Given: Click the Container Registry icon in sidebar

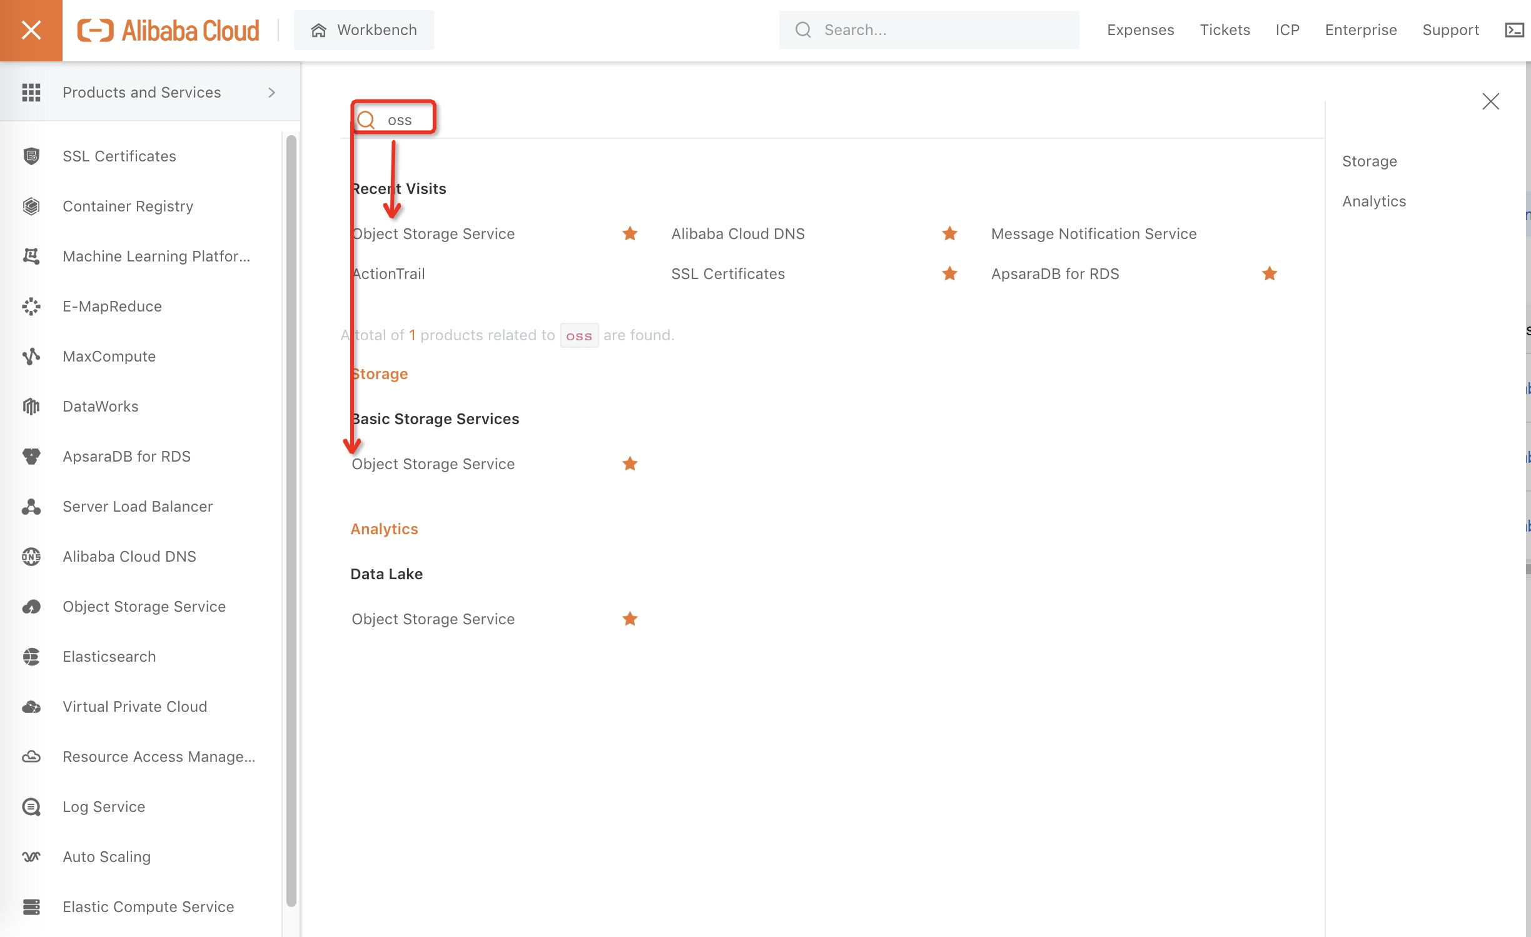Looking at the screenshot, I should pos(31,206).
